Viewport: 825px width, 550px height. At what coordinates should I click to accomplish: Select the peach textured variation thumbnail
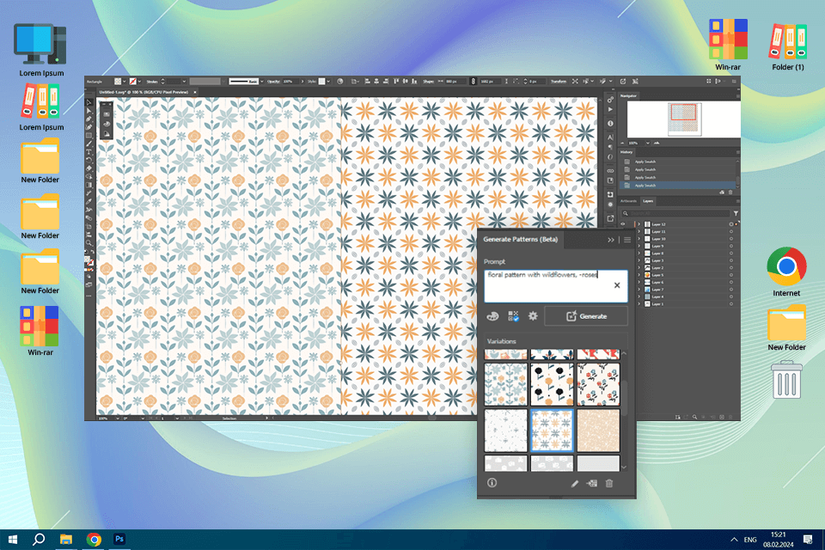tap(598, 430)
